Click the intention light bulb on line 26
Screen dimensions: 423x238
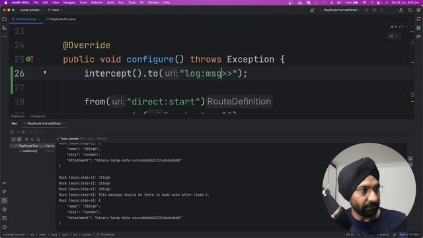pyautogui.click(x=45, y=72)
